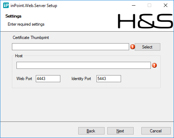Minimize the Setup window
This screenshot has width=174, height=138.
(134, 5)
